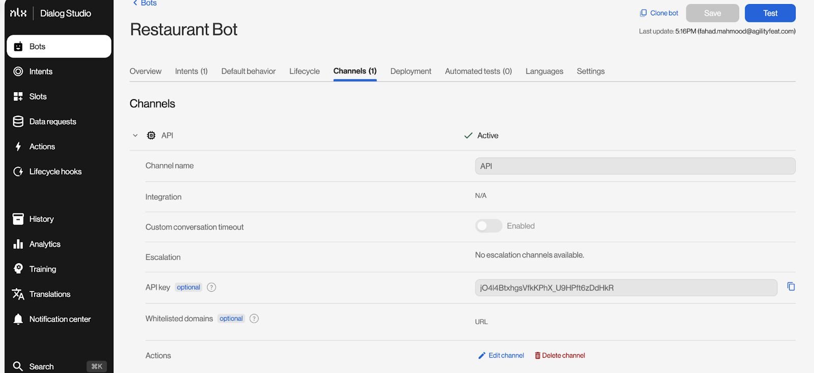Open help for API key field
814x373 pixels.
click(212, 288)
